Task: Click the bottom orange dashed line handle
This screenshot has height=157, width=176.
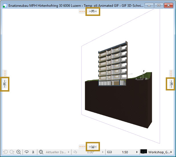Action: pyautogui.click(x=82, y=147)
